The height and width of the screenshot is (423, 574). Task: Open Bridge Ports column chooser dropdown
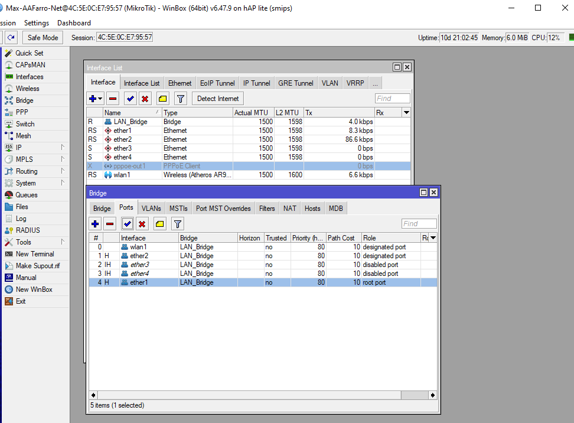point(433,237)
